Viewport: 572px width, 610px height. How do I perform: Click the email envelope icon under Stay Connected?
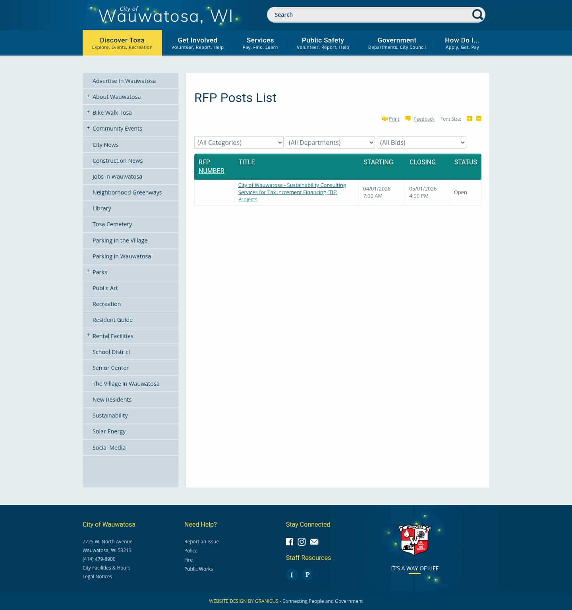[x=314, y=541]
